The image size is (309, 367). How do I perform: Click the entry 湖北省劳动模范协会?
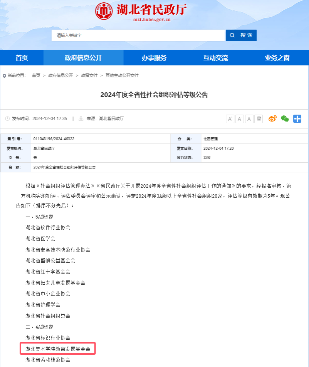coord(48,360)
